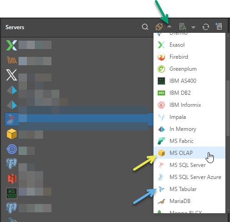Click the add new server icon
Screen dimensions: 230x222
218,26
